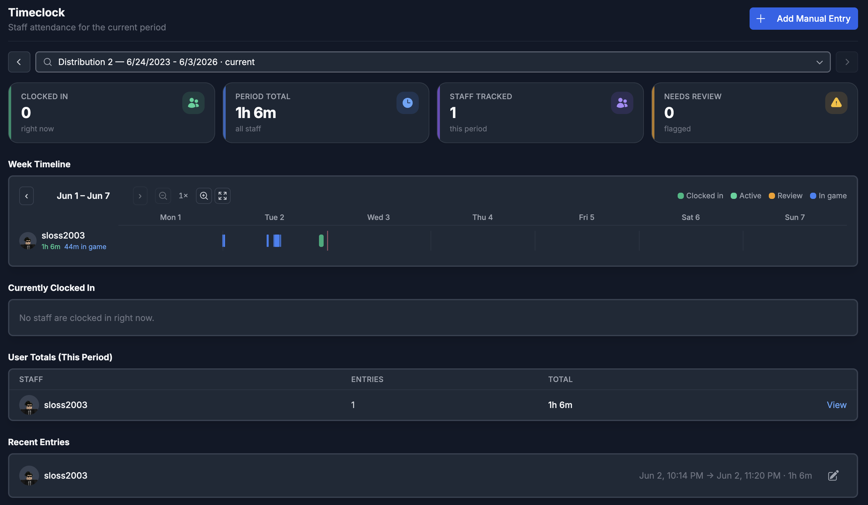Viewport: 868px width, 505px height.
Task: Click the Staff Tracked card
Action: click(540, 112)
